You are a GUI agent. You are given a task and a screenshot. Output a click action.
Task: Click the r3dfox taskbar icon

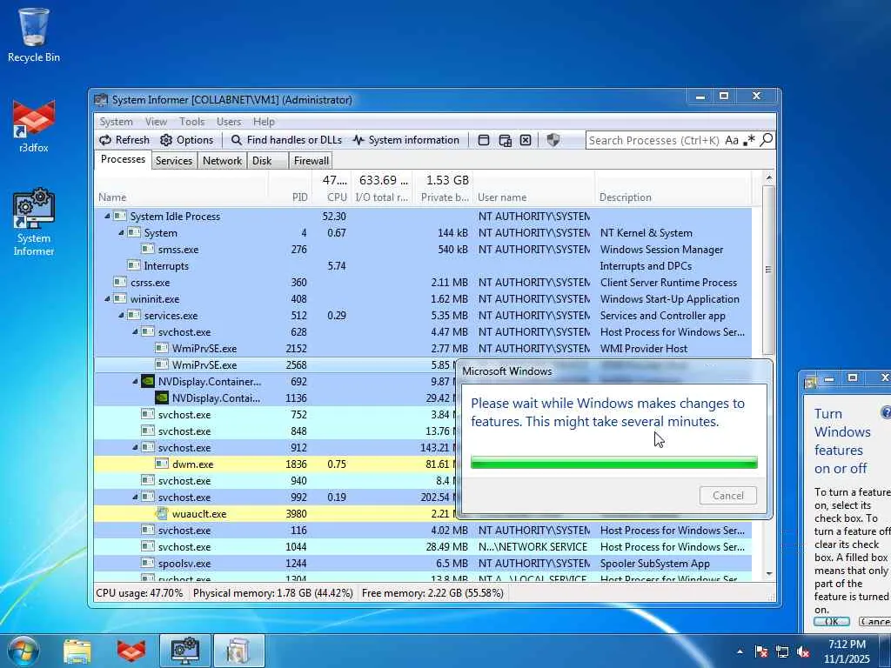[131, 651]
